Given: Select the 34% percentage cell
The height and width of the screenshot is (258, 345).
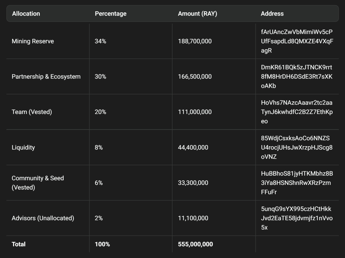Looking at the screenshot, I should pyautogui.click(x=100, y=41).
